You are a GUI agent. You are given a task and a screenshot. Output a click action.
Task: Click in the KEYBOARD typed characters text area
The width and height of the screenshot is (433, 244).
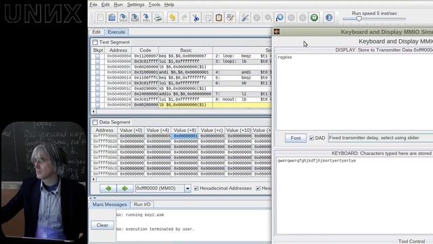pyautogui.click(x=355, y=196)
